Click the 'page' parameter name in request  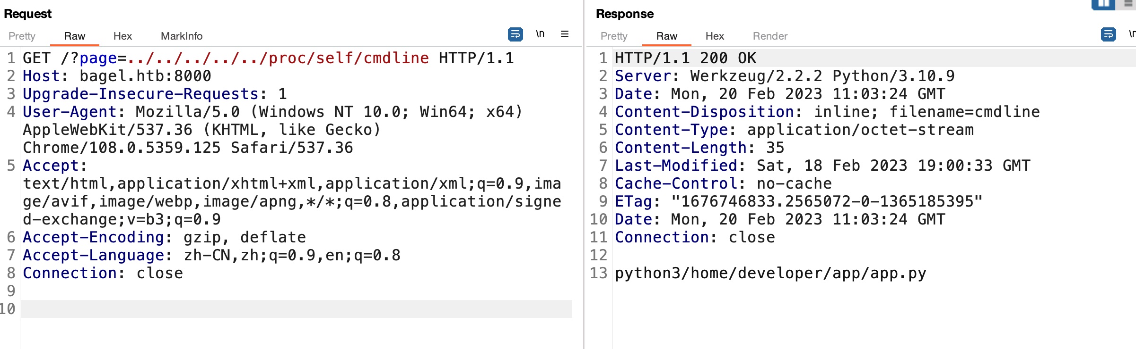pyautogui.click(x=98, y=58)
